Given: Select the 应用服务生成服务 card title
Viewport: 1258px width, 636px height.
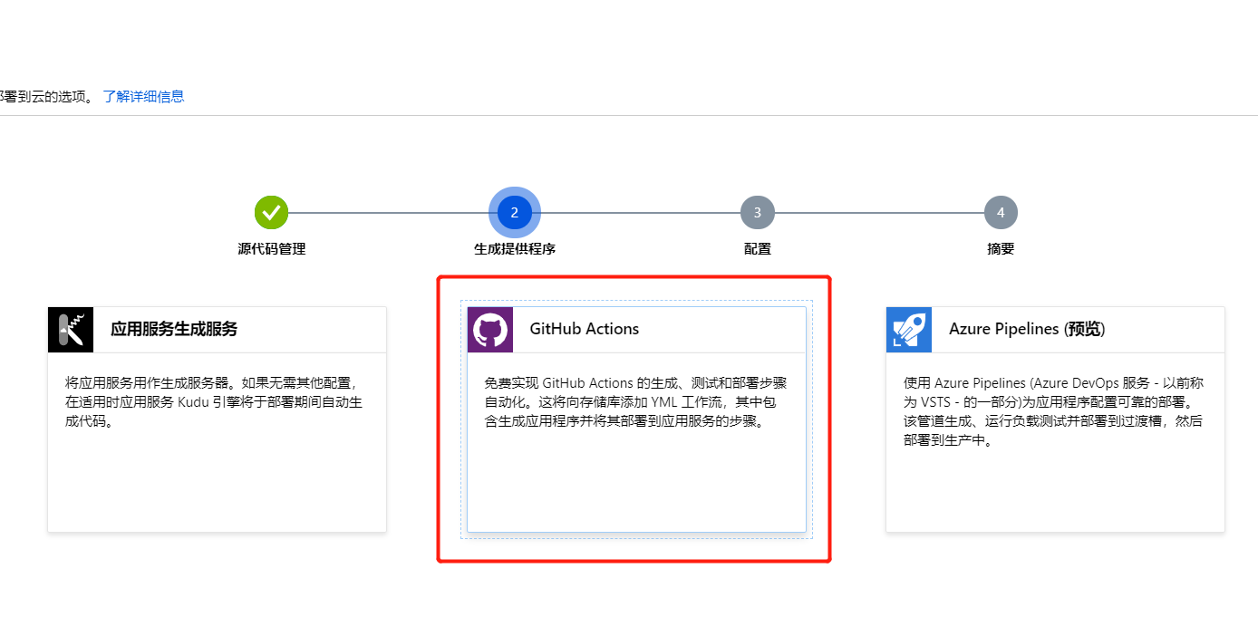Looking at the screenshot, I should [x=174, y=329].
